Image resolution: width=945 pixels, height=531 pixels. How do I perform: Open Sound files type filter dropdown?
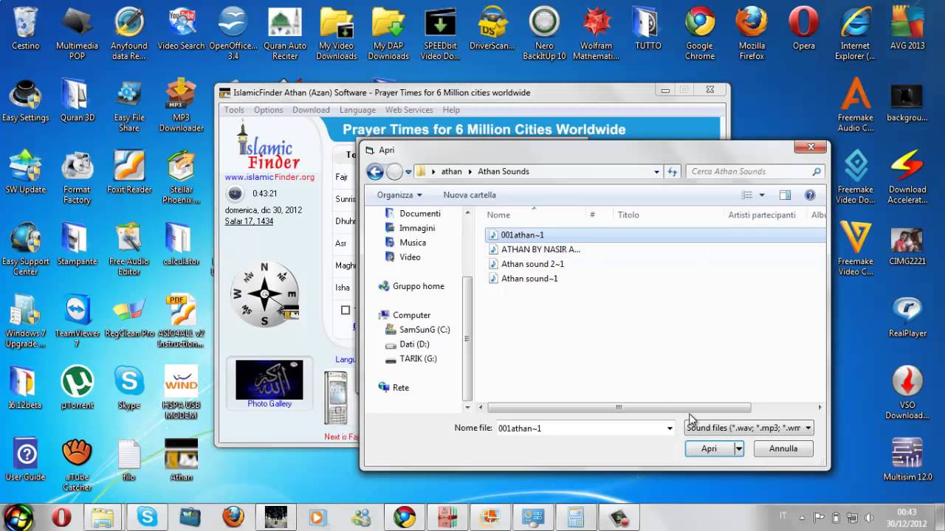coord(749,428)
